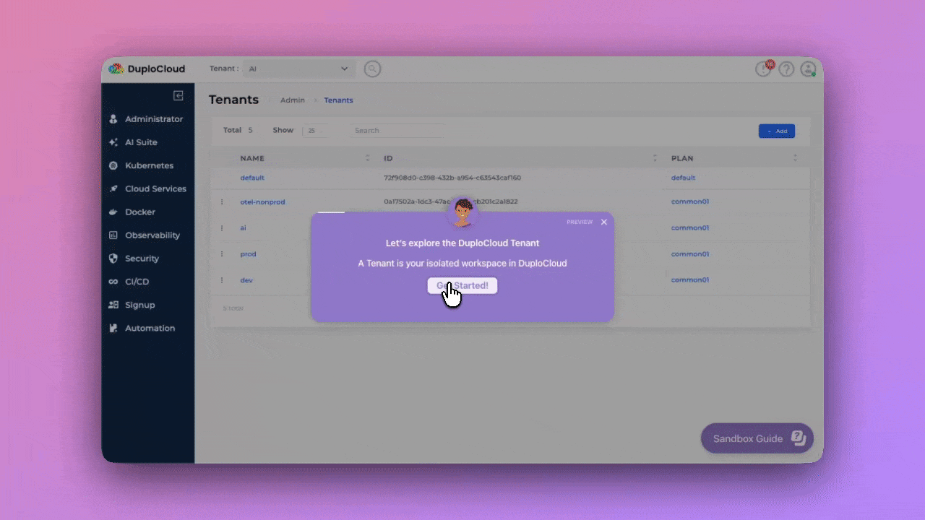Viewport: 925px width, 520px height.
Task: Select Observability in the sidebar menu
Action: 152,235
